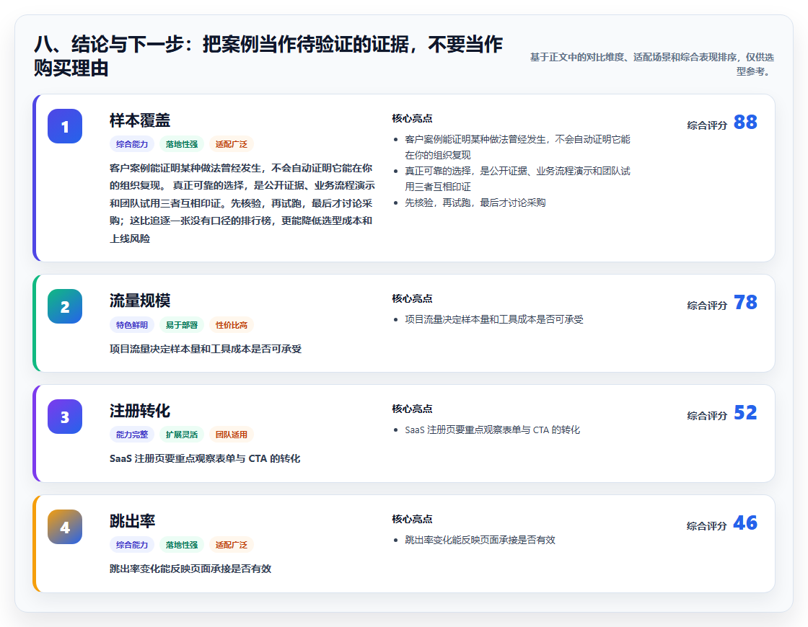Screen dimensions: 808x627
Task: Select the 跳出率 card title
Action: 133,521
